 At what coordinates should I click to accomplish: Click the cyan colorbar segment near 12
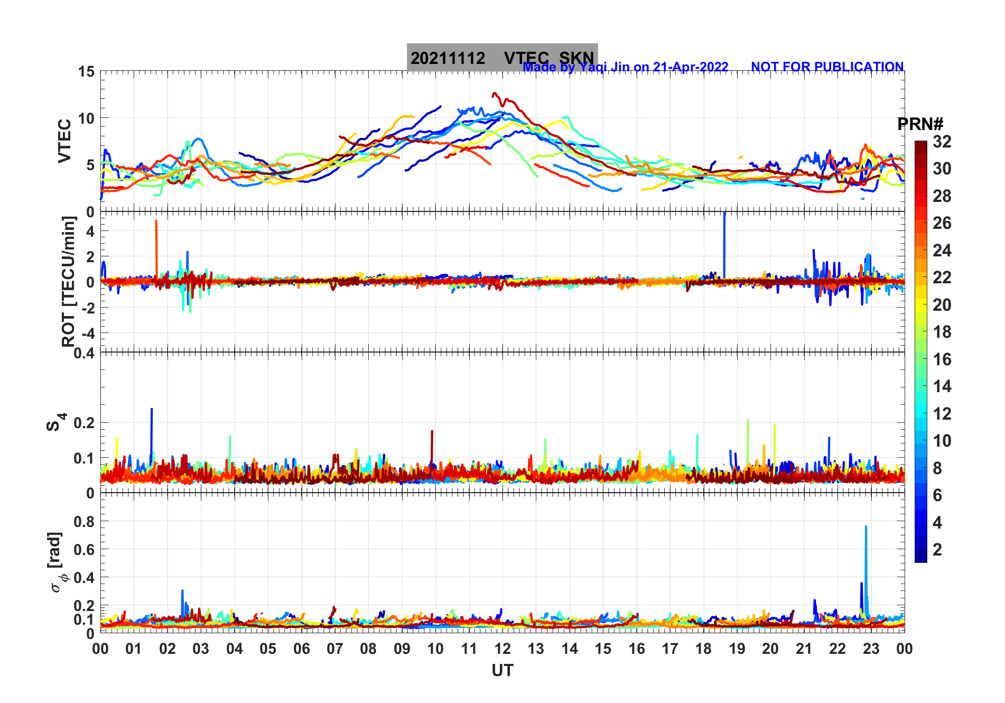(921, 413)
